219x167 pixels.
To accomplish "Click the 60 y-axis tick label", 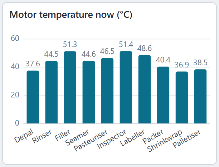I will pyautogui.click(x=15, y=39).
